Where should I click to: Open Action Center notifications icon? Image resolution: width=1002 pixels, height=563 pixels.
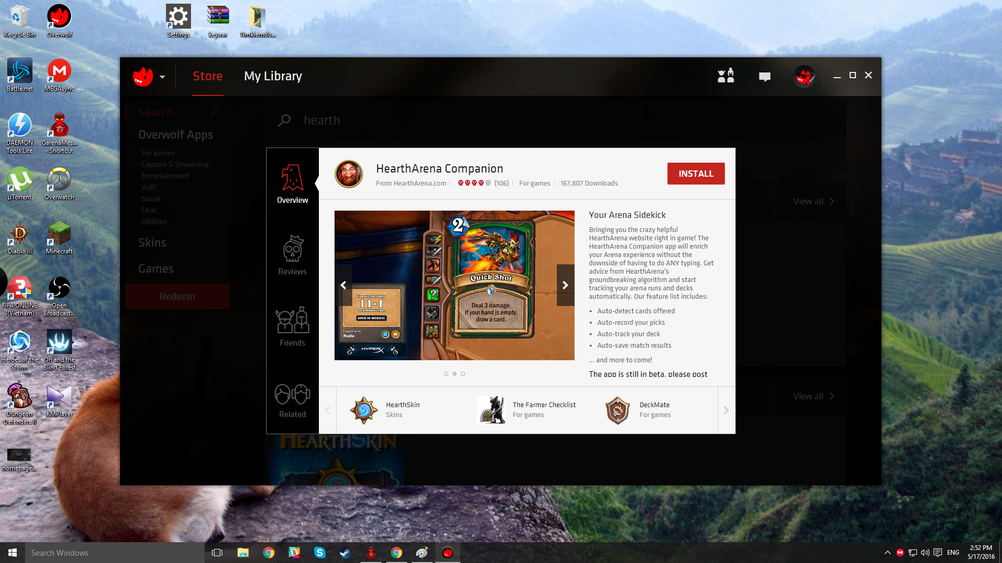pyautogui.click(x=938, y=553)
